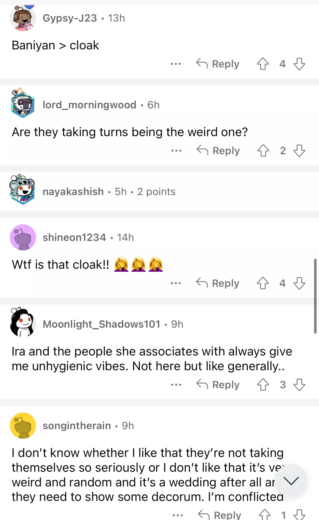Click the vertical scrollbar thumb
Viewport: 319px width, 520px height.
pos(315,296)
